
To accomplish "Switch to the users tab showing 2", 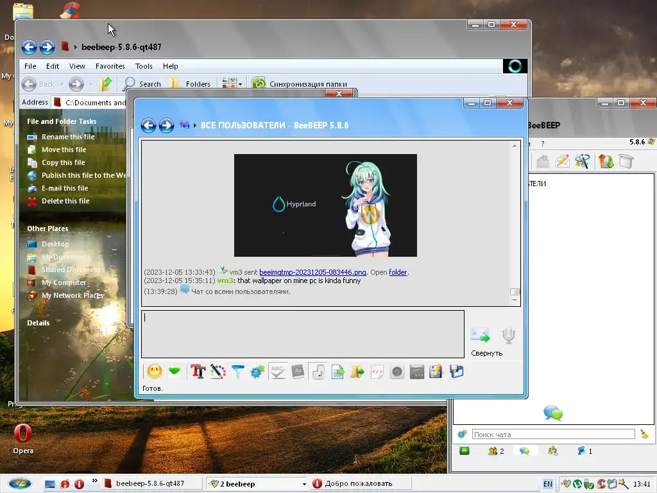I will pyautogui.click(x=496, y=451).
